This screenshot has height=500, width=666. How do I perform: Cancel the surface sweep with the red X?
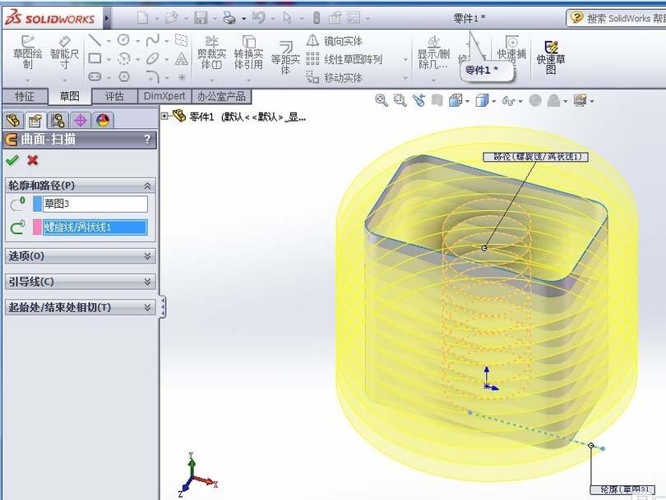click(32, 161)
